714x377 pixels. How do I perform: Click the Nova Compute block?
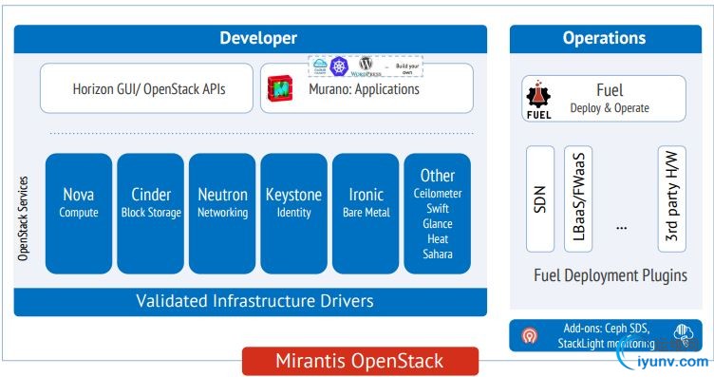79,214
